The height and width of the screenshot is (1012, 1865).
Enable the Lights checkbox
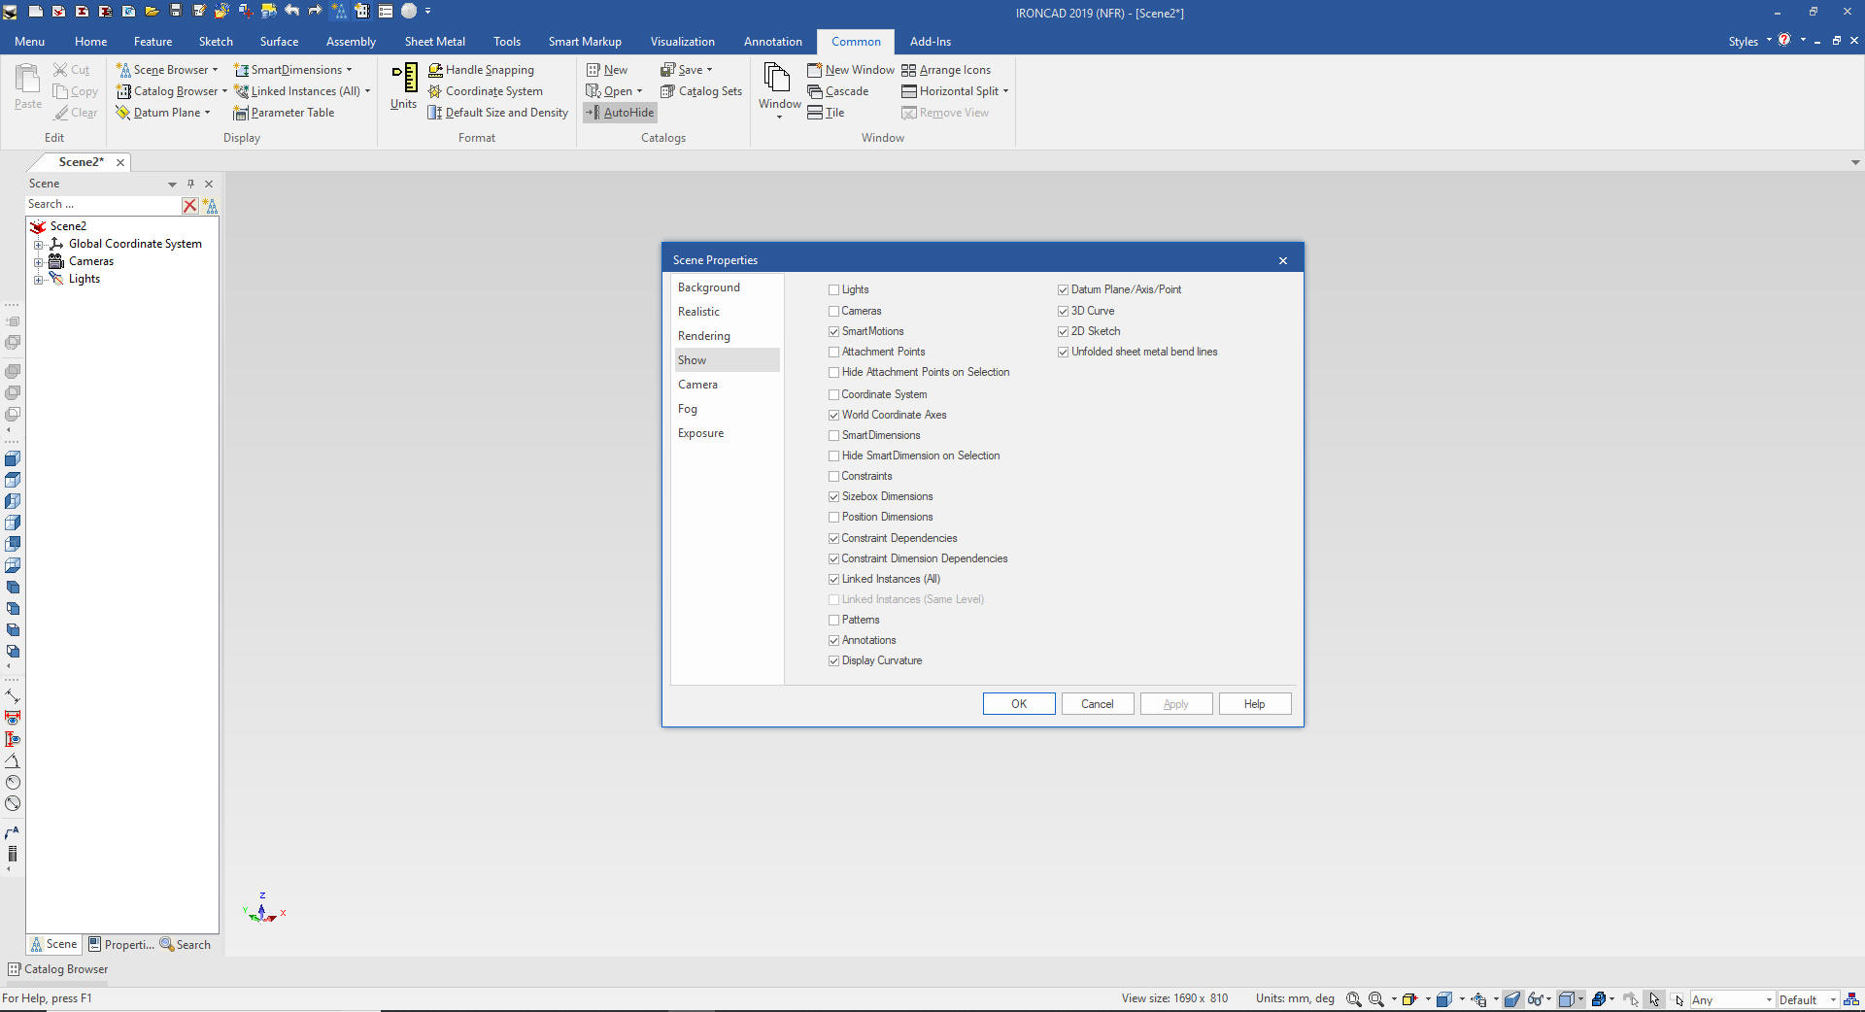833,289
